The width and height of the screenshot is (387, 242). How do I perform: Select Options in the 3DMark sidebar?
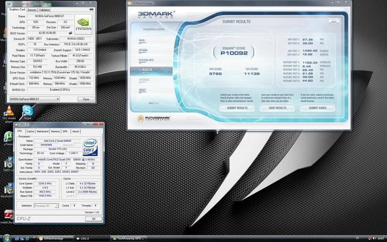point(143,50)
